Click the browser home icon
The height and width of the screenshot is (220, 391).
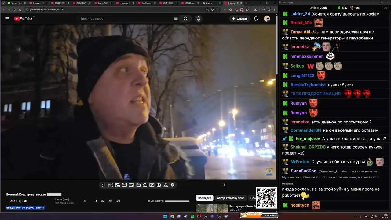coord(20,9)
